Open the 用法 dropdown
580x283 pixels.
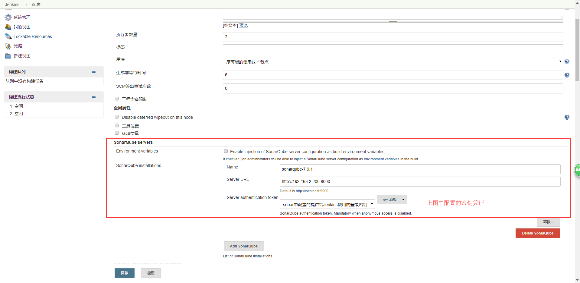pos(393,61)
